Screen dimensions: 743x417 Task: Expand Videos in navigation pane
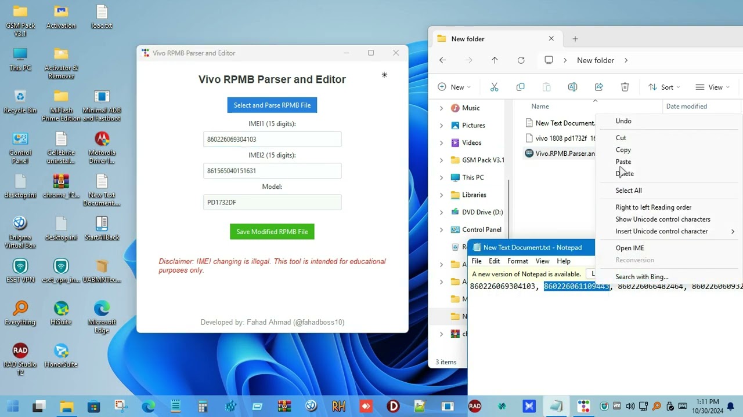point(441,142)
